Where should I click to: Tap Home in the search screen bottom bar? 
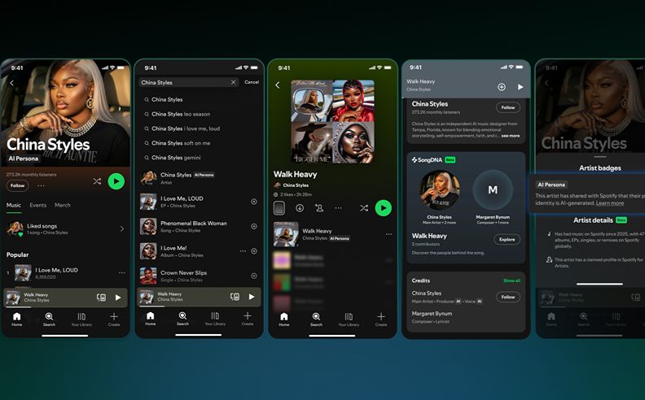[150, 318]
